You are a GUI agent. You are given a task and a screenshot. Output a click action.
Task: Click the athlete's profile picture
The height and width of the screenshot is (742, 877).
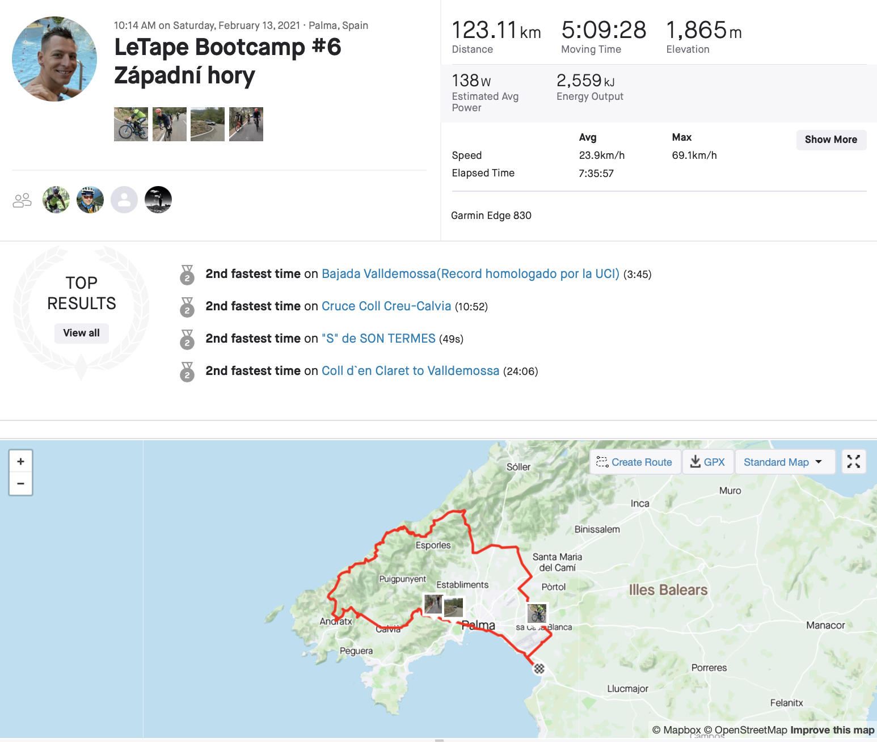point(54,59)
